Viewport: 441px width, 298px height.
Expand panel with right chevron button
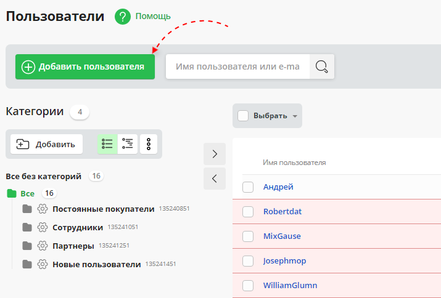215,154
